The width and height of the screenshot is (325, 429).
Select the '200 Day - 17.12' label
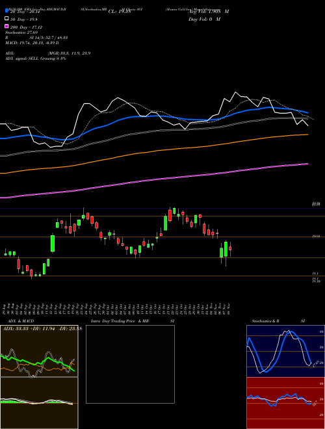[x=26, y=27]
